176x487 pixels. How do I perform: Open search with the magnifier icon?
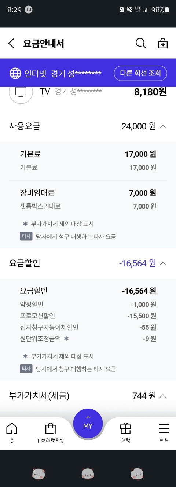pyautogui.click(x=141, y=43)
